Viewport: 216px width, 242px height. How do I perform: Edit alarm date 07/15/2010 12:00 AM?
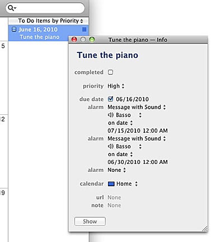pos(138,130)
